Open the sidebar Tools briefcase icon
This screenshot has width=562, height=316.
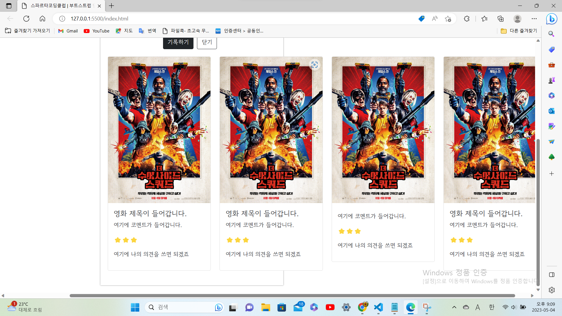[551, 65]
